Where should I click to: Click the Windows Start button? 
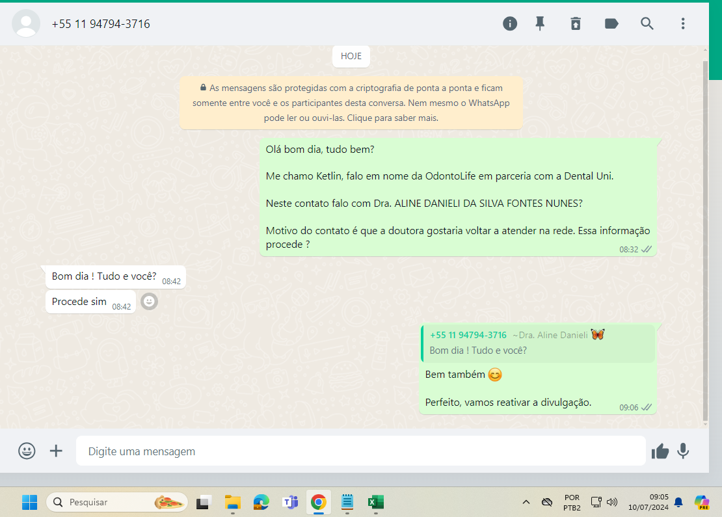pos(29,502)
